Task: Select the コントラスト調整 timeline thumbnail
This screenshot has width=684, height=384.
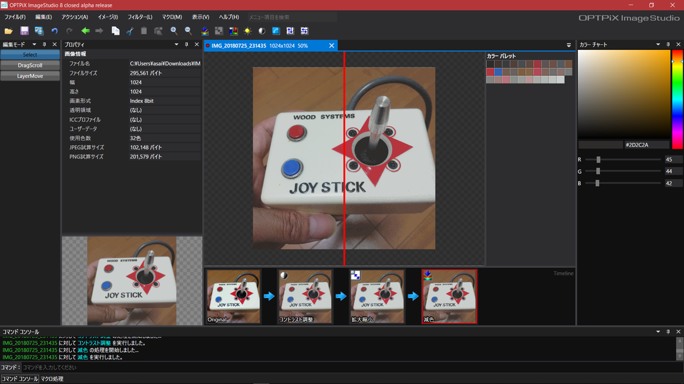Action: pyautogui.click(x=305, y=296)
